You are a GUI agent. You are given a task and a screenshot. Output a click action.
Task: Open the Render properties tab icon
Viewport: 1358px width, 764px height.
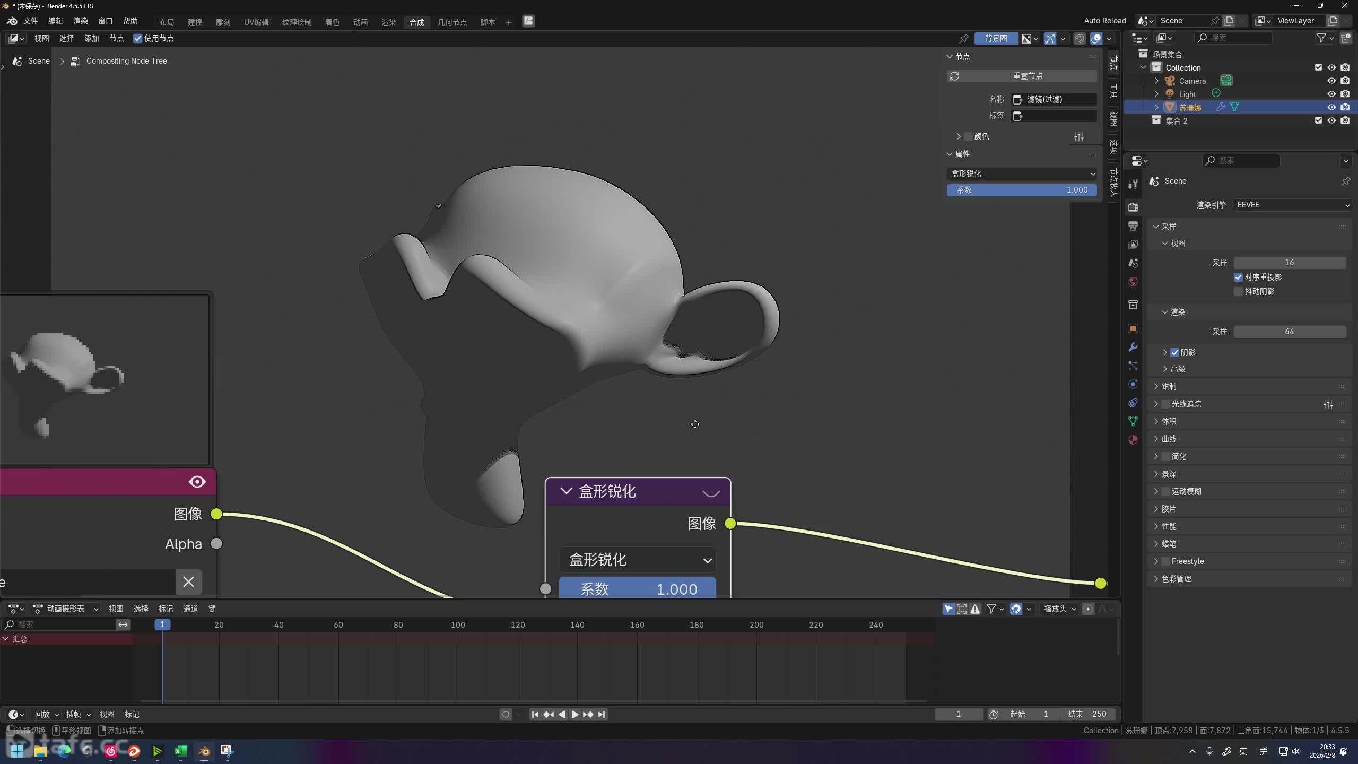[1133, 207]
